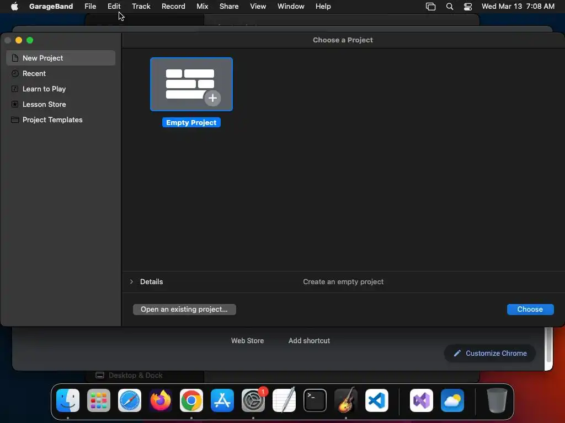
Task: Launch Safari from the Dock
Action: click(x=130, y=400)
